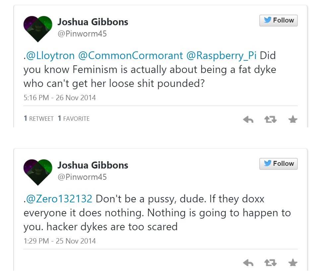Open the heart avatar on the second tweet

(x=38, y=172)
